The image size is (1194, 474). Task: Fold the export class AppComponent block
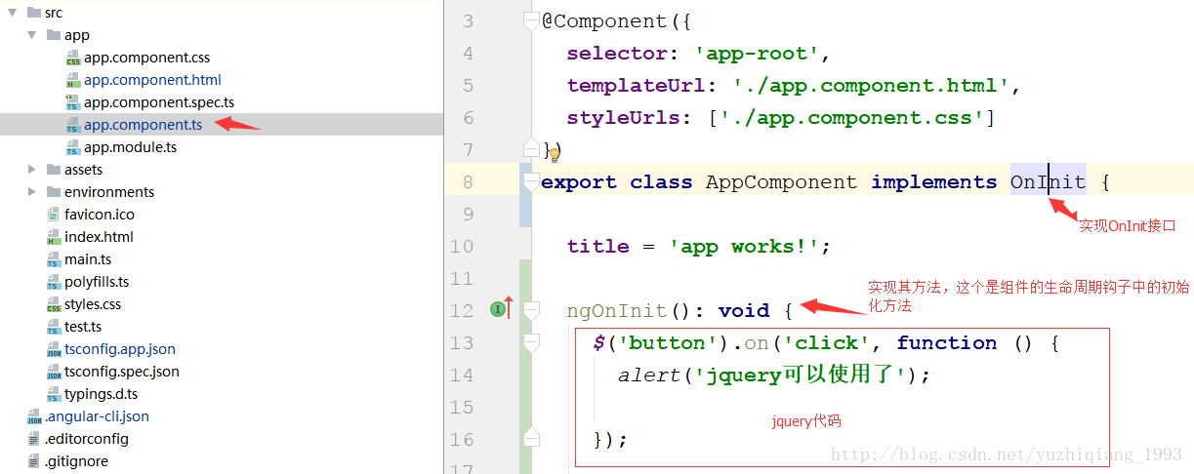coord(531,181)
